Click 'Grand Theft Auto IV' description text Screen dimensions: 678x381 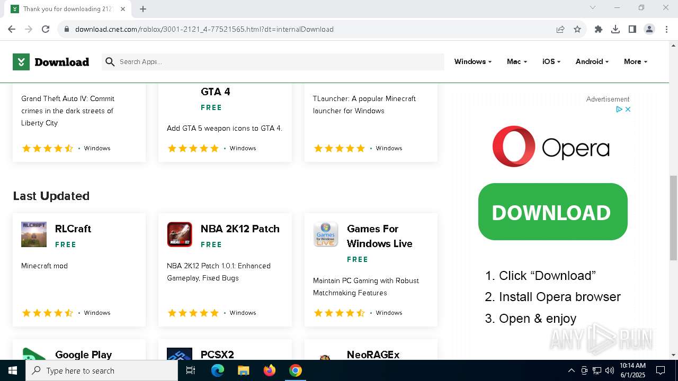68,111
